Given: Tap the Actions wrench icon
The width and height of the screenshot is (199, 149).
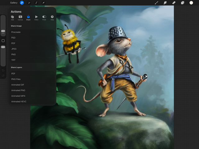Looking at the screenshot, I should pos(22,3).
